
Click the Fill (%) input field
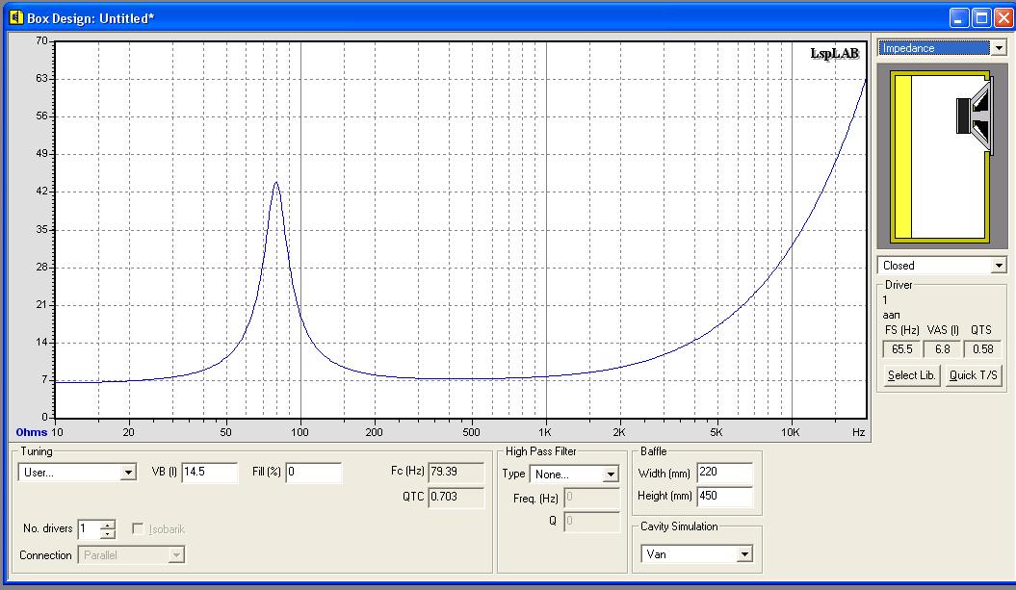[313, 473]
